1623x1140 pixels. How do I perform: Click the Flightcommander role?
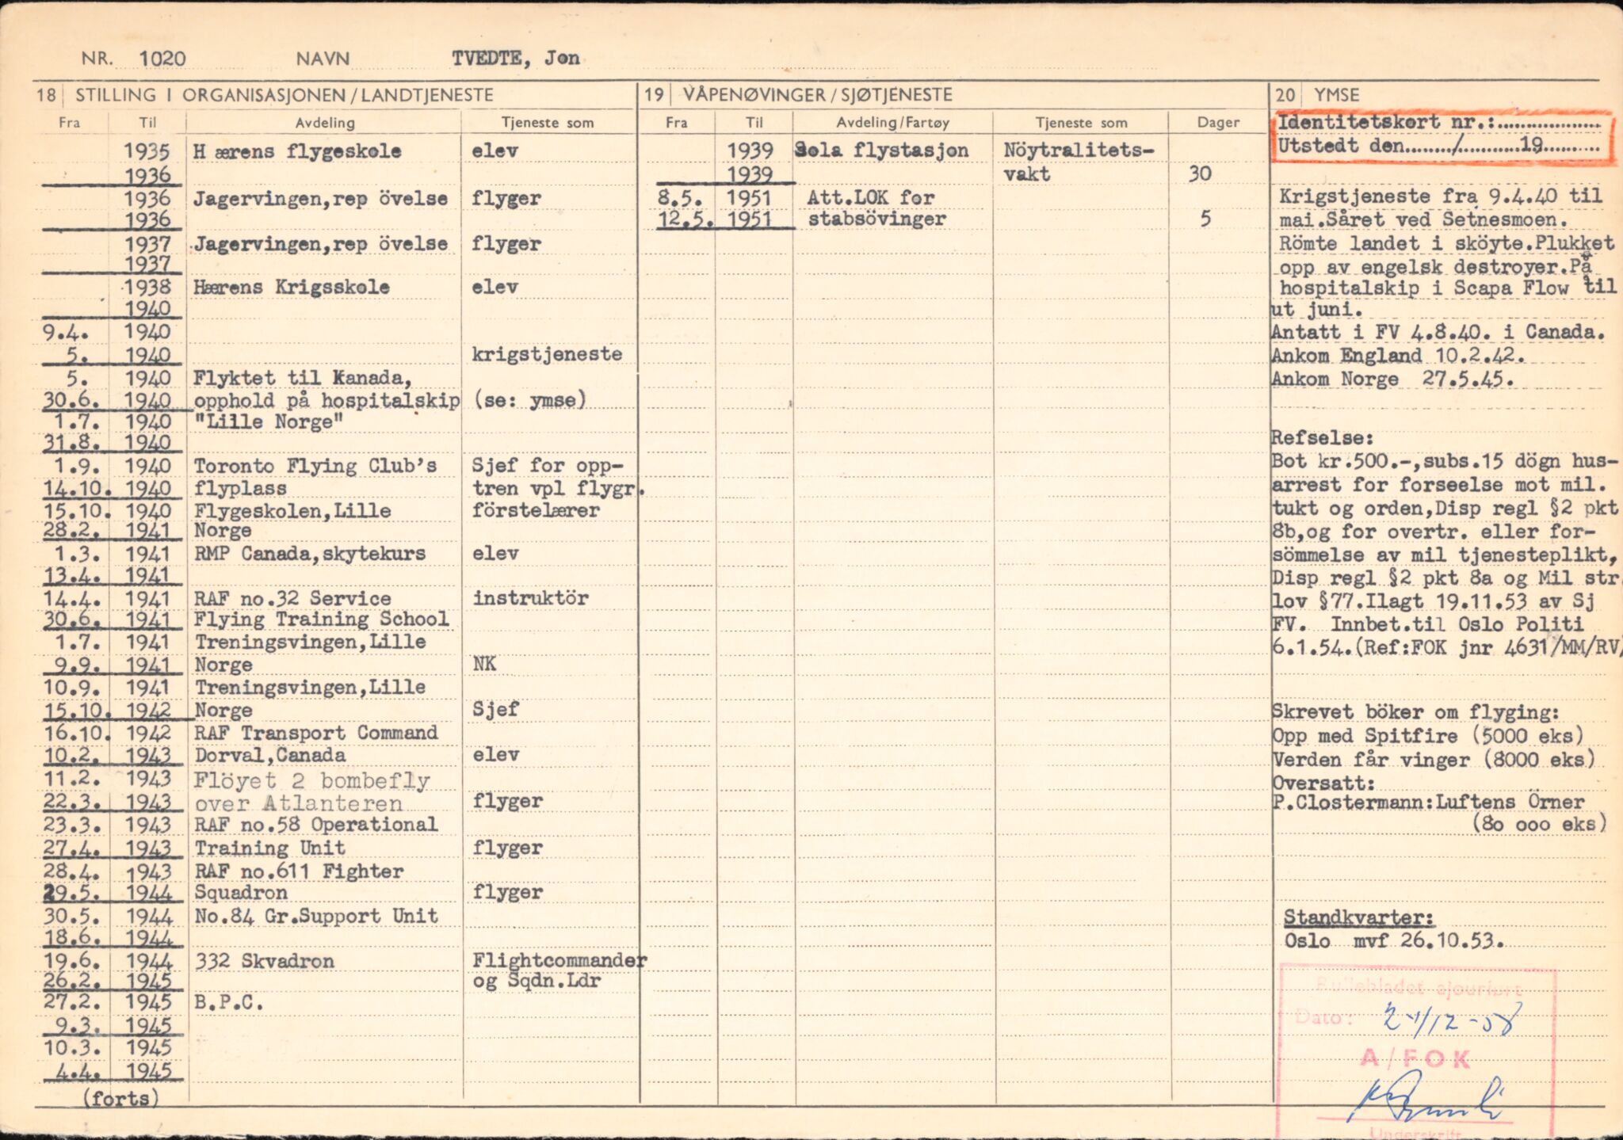point(560,960)
